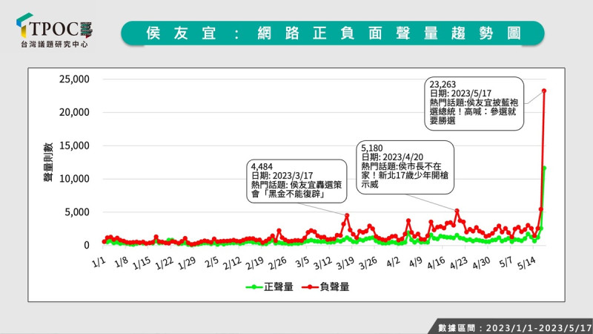The image size is (593, 334).
Task: Click the x-axis date label 4/16
Action: 437,263
